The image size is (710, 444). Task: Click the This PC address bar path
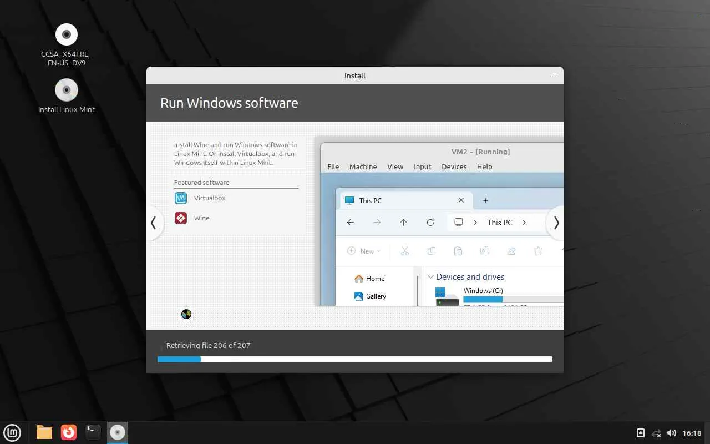(x=500, y=223)
